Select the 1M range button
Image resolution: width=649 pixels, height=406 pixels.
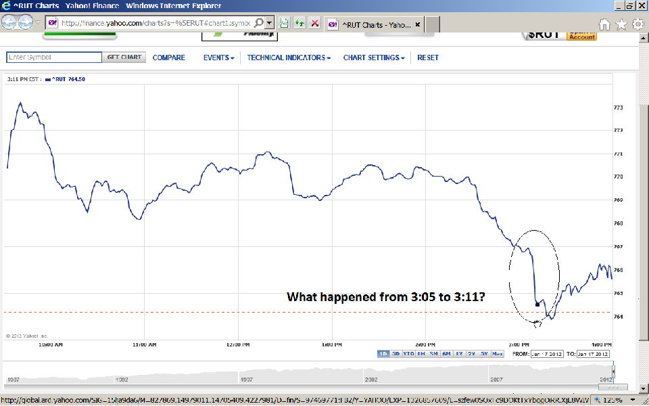click(421, 354)
